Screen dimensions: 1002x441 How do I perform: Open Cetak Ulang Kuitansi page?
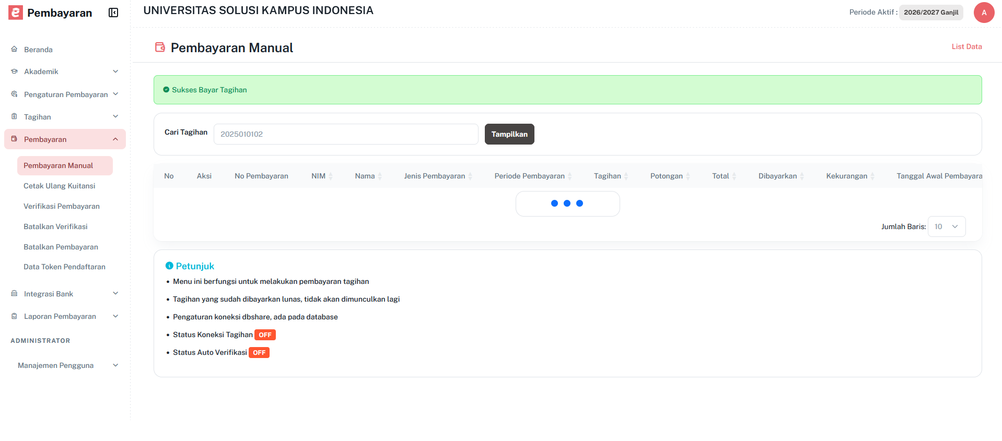pyautogui.click(x=59, y=186)
